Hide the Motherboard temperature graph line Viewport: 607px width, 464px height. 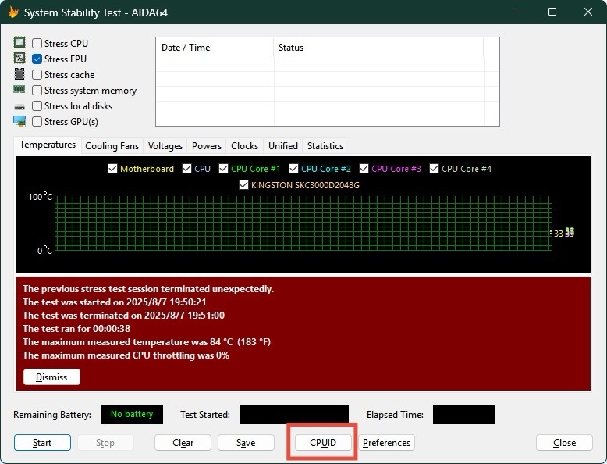click(x=112, y=168)
